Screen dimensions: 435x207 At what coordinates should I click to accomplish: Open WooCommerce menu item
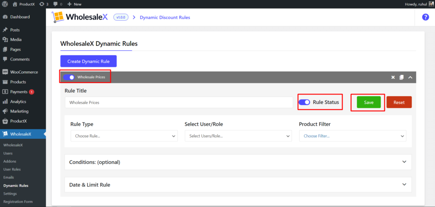[x=24, y=72]
